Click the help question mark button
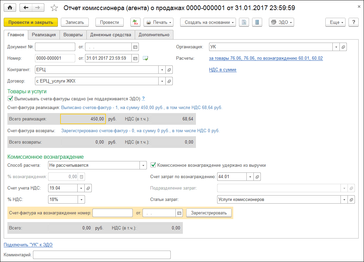Viewport: 364px width, 262px height. pos(353,22)
